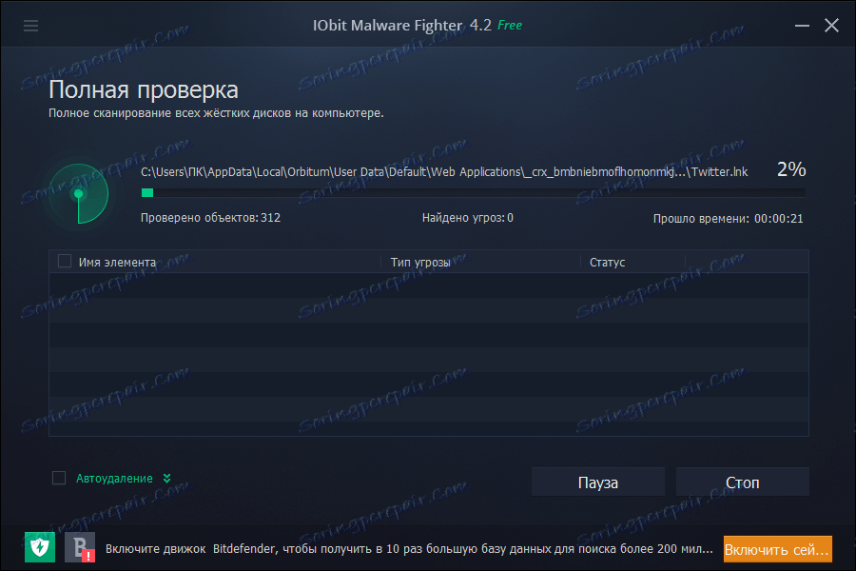The height and width of the screenshot is (571, 856).
Task: Sort by Имя элемента column header
Action: click(x=117, y=263)
